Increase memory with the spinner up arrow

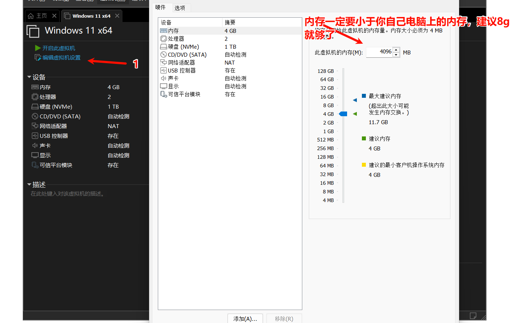[x=396, y=50]
